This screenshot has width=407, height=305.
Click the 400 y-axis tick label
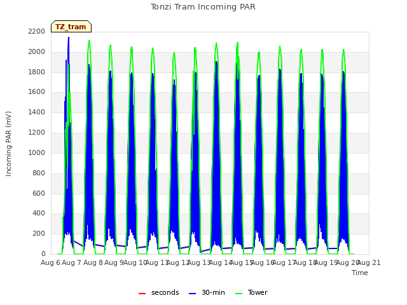39,213
